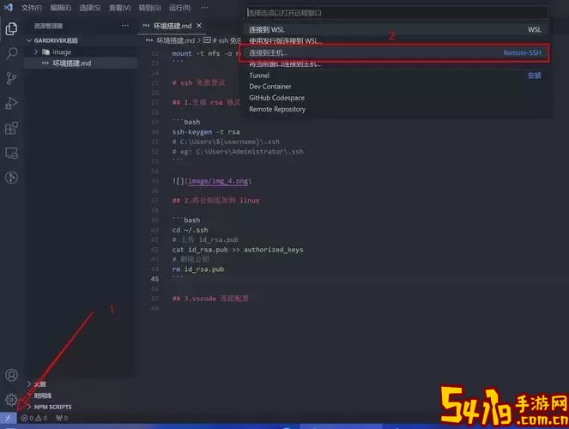Expand the 大纲 outline section
Image resolution: width=569 pixels, height=429 pixels.
point(80,384)
